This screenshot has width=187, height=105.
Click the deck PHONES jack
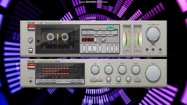click(160, 50)
